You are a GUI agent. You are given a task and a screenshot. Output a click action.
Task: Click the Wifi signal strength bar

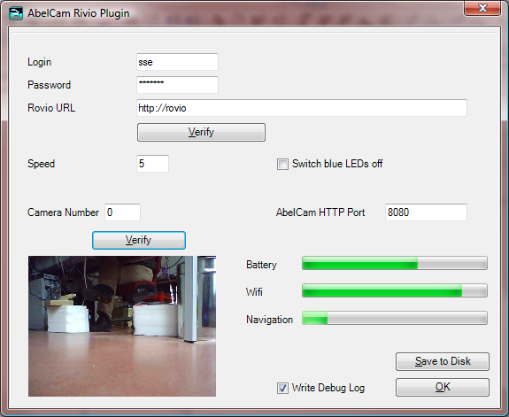coord(395,290)
